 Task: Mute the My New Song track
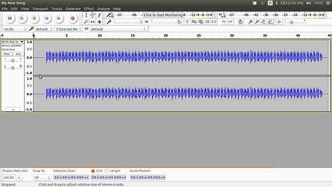(x=7, y=54)
